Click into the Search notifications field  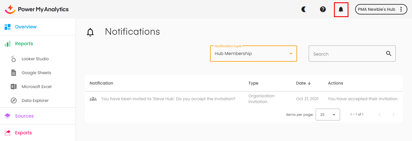347,54
